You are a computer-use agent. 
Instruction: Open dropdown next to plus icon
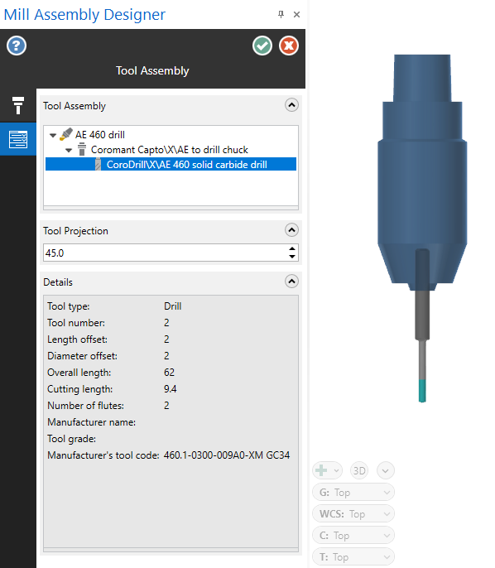[x=336, y=470]
